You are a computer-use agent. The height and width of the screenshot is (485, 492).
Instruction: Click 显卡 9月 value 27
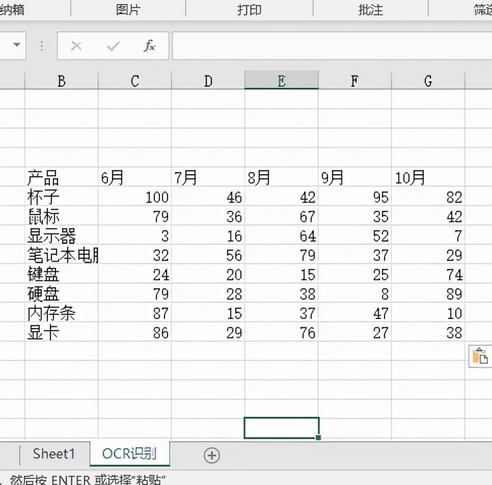click(x=355, y=332)
